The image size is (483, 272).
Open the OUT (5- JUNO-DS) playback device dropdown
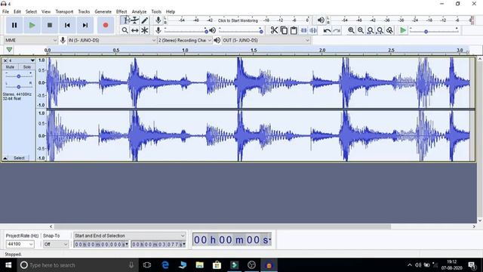pyautogui.click(x=266, y=40)
